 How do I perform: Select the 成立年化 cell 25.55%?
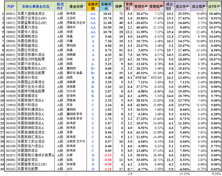coord(183,14)
